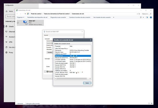Expand the toolbar overflow chevron
This screenshot has width=158, height=108.
(113, 17)
